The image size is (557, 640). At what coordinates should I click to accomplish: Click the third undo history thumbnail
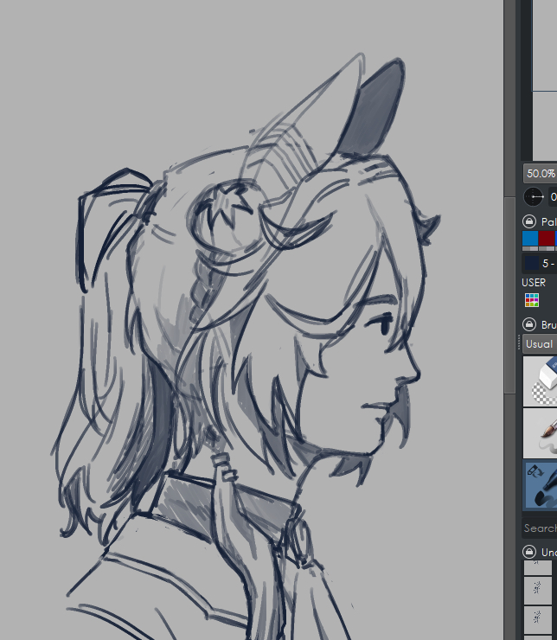point(538,617)
